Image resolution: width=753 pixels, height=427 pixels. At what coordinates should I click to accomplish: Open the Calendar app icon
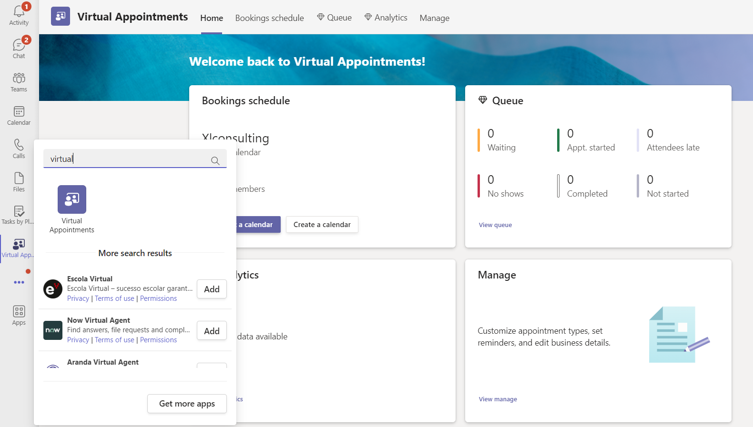19,115
